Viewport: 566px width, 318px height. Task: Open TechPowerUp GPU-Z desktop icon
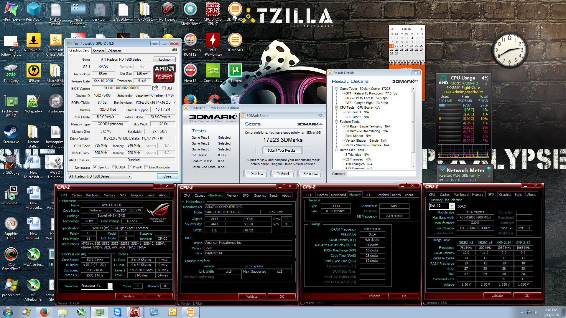[x=11, y=105]
